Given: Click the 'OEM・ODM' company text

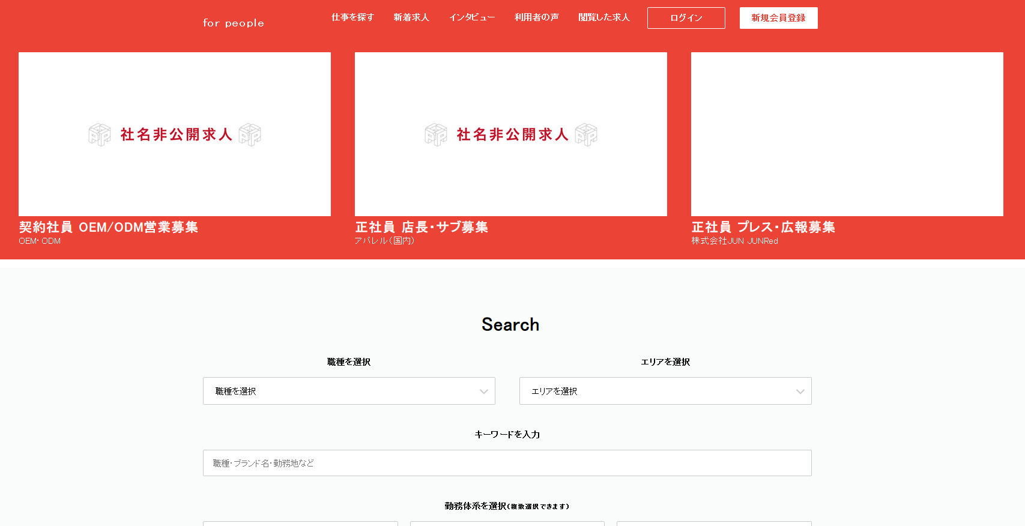Looking at the screenshot, I should point(40,241).
